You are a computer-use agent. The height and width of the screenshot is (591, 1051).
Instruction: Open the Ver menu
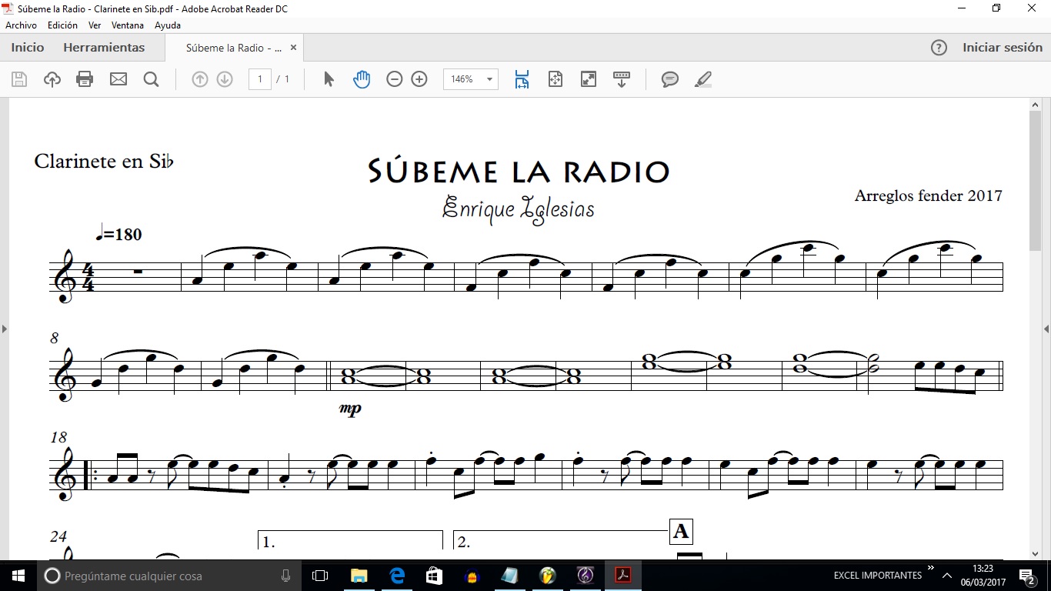click(95, 25)
